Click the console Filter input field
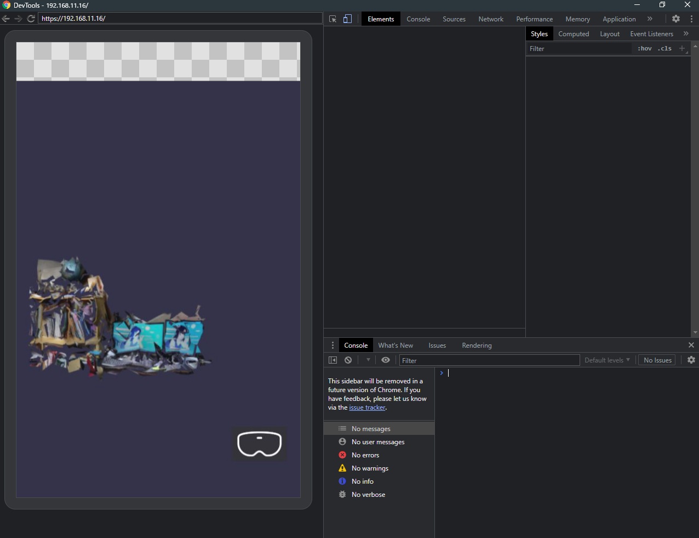699x538 pixels. pyautogui.click(x=489, y=360)
